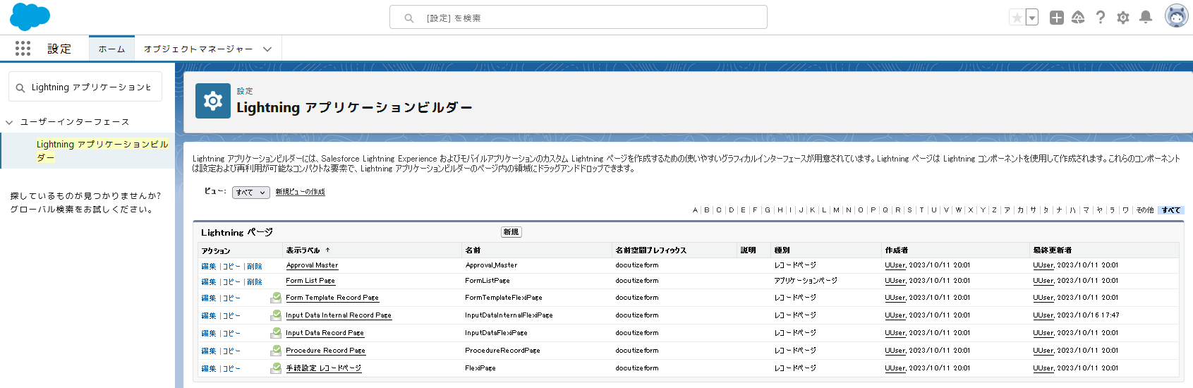Open the 手続設定 レコードページ label link
The width and height of the screenshot is (1193, 388).
coord(324,368)
